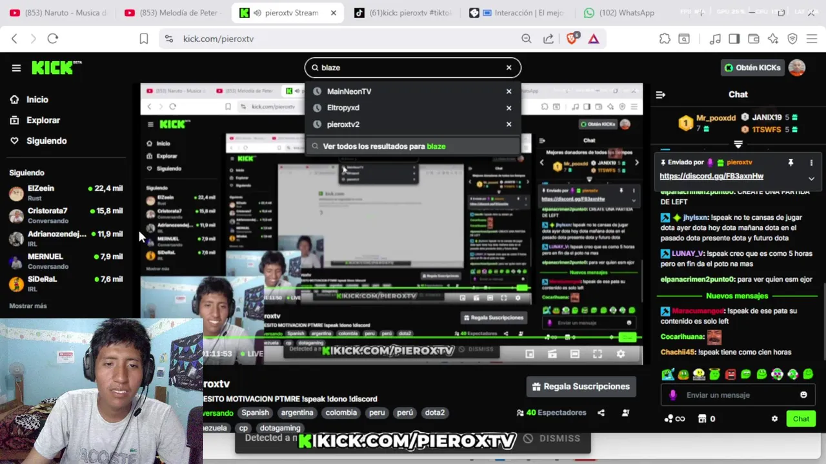Bookmark this page

point(144,39)
